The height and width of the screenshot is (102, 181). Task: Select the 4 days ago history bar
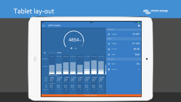(x=80, y=69)
